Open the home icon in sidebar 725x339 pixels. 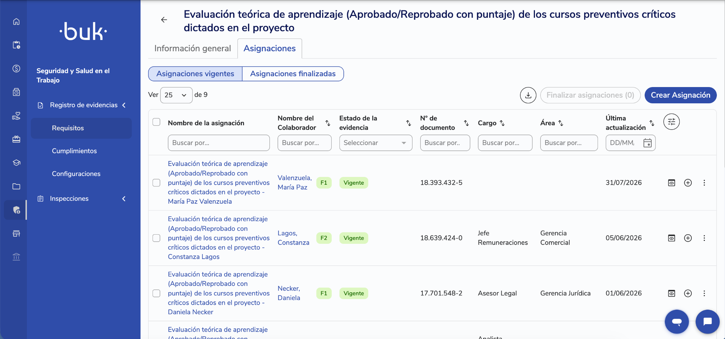click(16, 22)
